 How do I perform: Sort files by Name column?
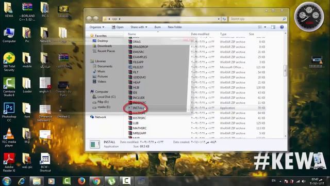click(x=132, y=34)
